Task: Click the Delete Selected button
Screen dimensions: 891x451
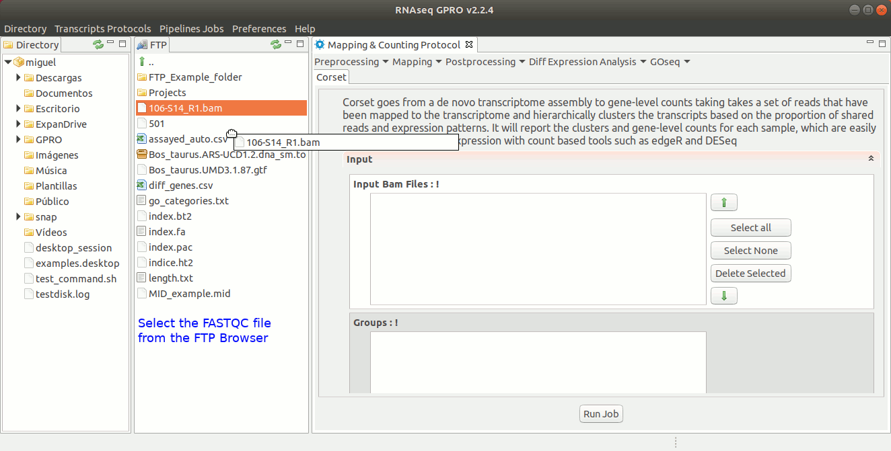Action: (x=750, y=274)
